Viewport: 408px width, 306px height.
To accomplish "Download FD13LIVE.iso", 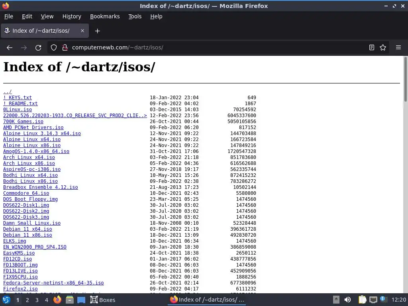I will click(x=20, y=271).
